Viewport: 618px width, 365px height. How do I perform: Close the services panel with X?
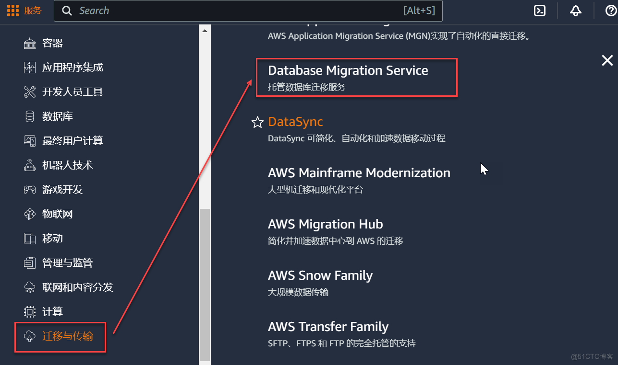(607, 60)
